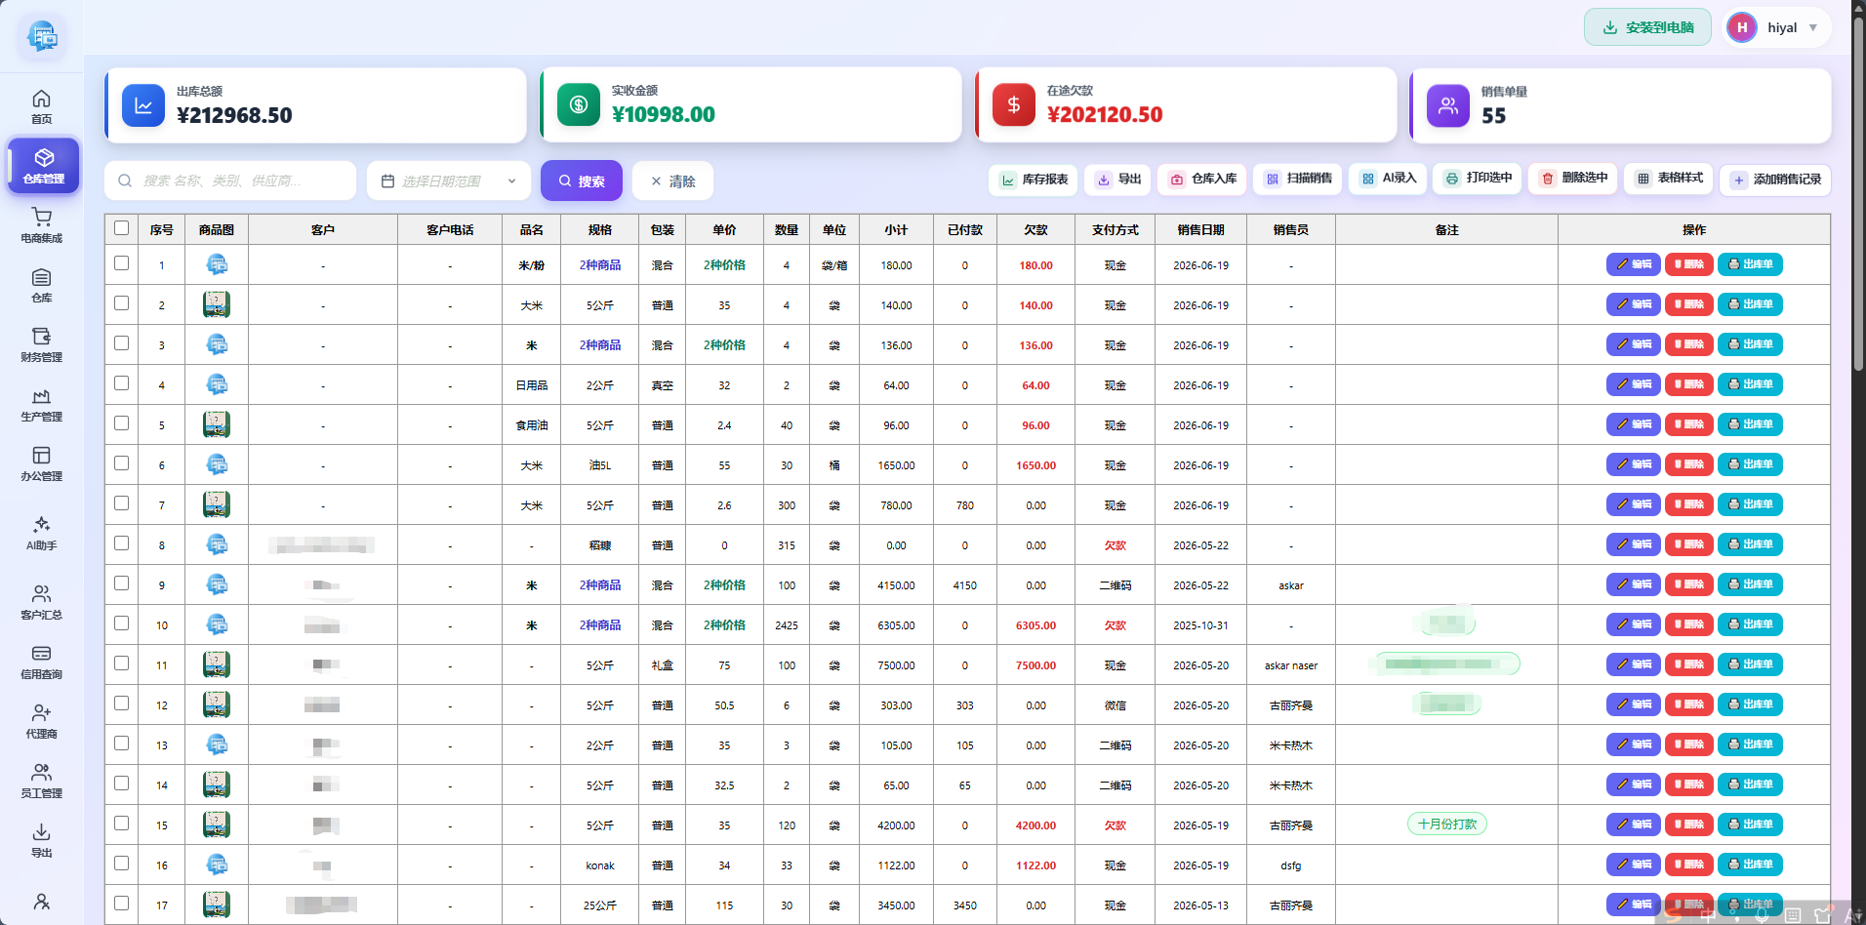1866x925 pixels.
Task: Expand the 选择日期范围 date range dropdown
Action: (449, 181)
